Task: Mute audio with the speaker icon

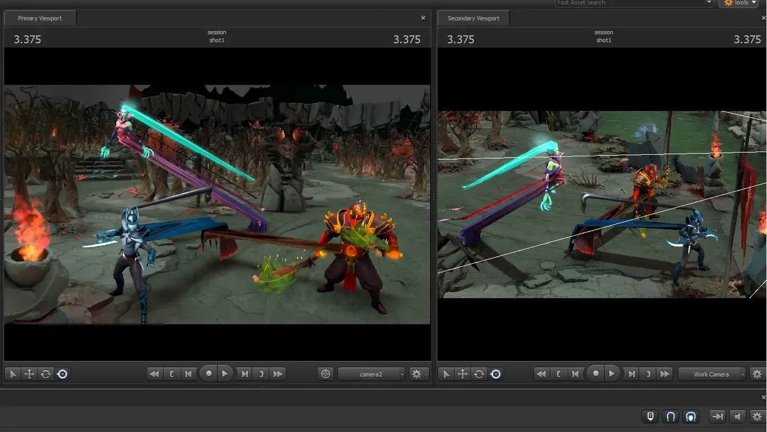Action: (737, 417)
